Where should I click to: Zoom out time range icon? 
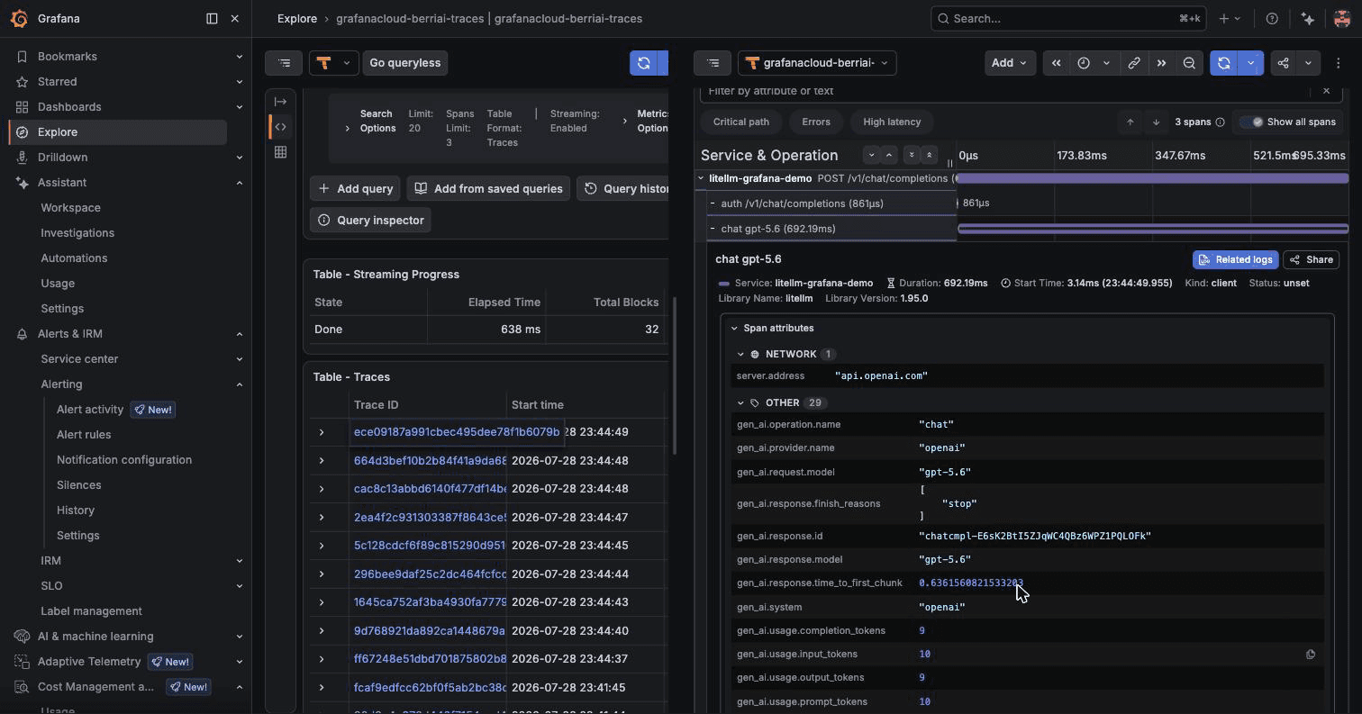(x=1189, y=63)
